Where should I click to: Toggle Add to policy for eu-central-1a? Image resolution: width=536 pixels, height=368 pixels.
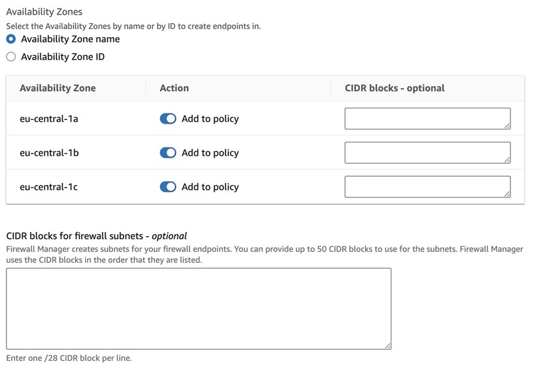168,119
